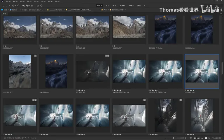
Task: Open the 文件 (File) menu
Action: (8, 1)
